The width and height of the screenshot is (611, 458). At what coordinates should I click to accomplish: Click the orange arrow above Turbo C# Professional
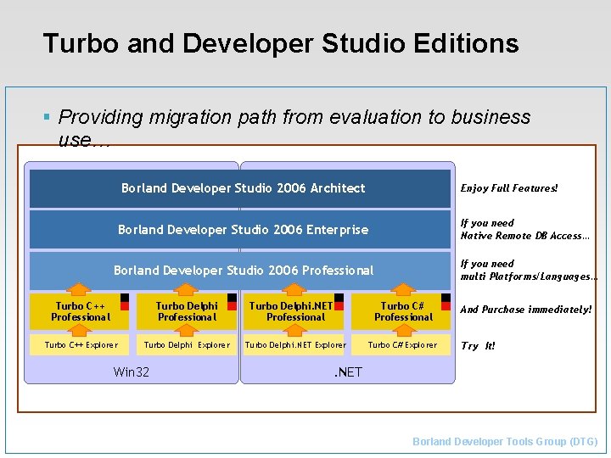403,289
